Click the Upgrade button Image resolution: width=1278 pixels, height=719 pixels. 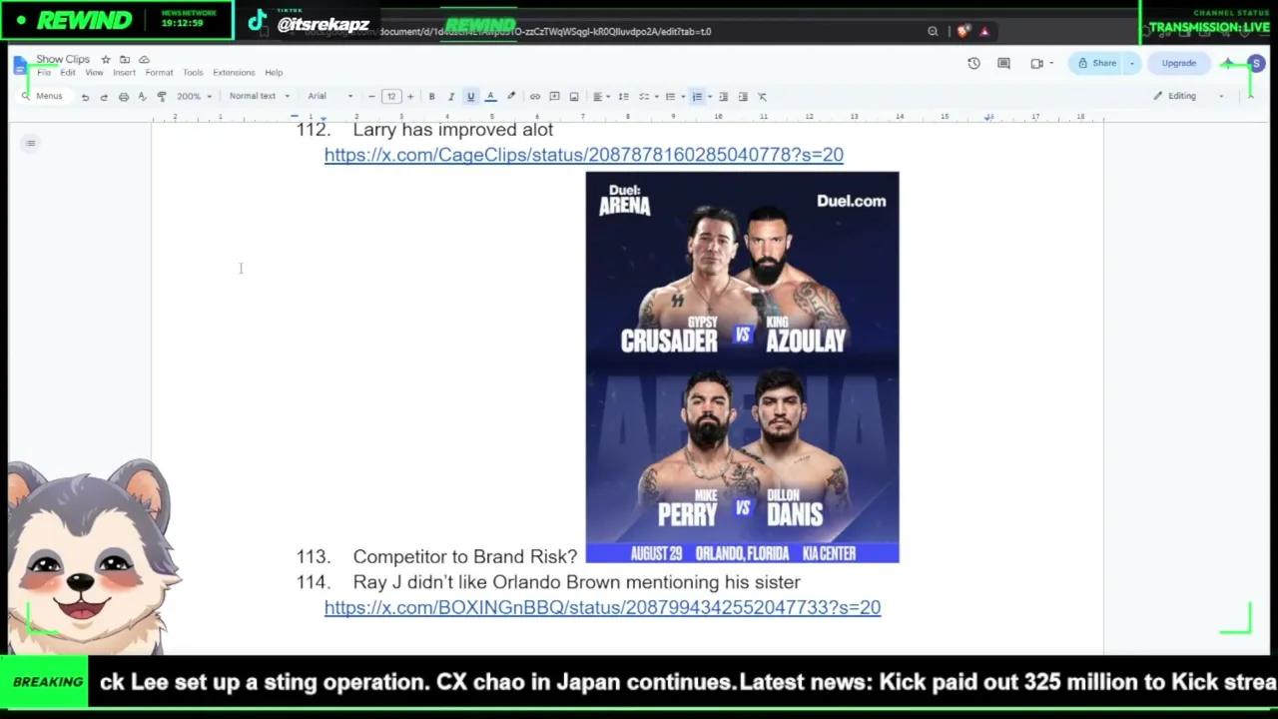(x=1178, y=64)
